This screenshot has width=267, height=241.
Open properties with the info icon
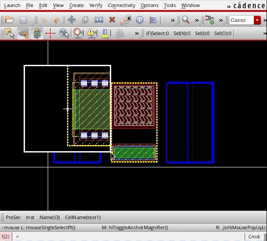click(140, 20)
